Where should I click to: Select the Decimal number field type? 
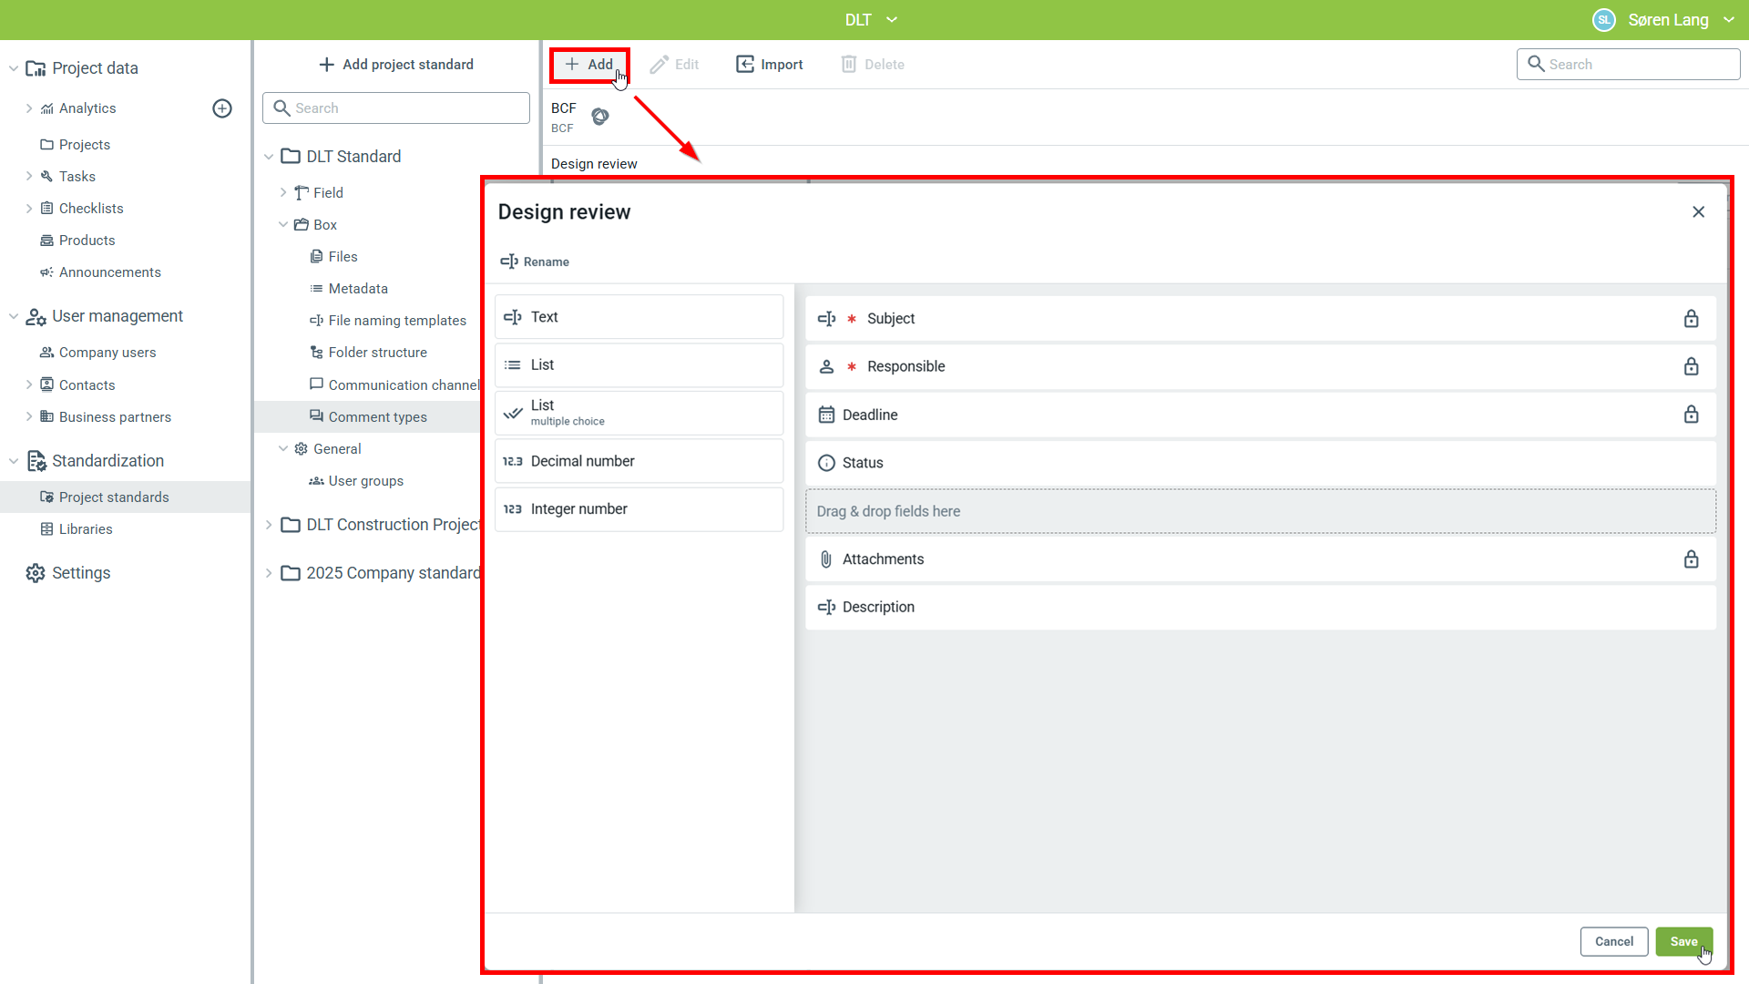pyautogui.click(x=639, y=461)
